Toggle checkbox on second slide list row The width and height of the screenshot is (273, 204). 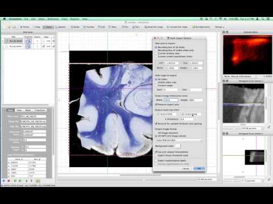pyautogui.click(x=7, y=46)
